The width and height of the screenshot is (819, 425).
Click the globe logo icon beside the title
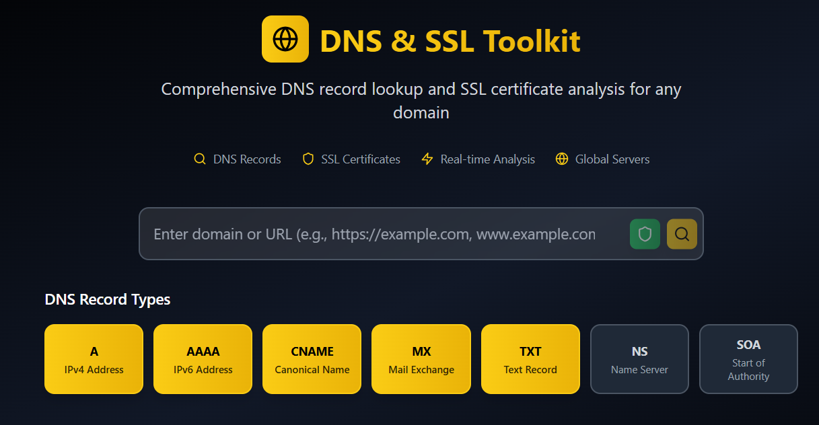285,39
